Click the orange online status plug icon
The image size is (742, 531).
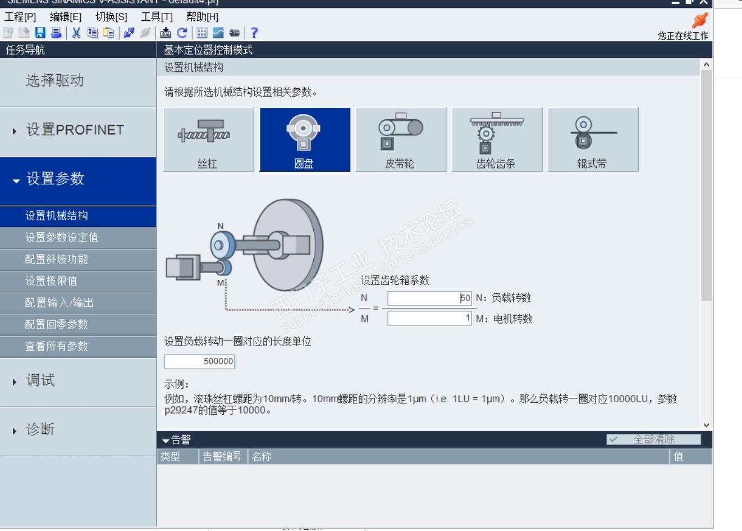coord(700,20)
